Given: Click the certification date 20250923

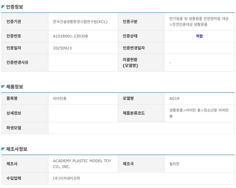Looking at the screenshot, I should pyautogui.click(x=62, y=48).
